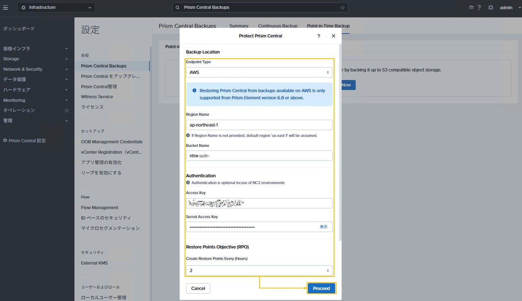Screen dimensions: 522x301
Task: Open the settings gear in the top bar
Action: (x=490, y=7)
